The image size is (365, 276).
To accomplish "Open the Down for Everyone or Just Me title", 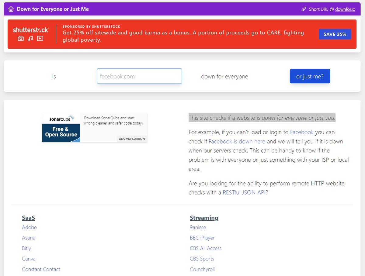I will 53,9.
